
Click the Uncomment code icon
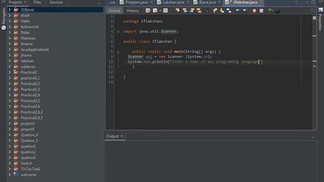(x=277, y=11)
